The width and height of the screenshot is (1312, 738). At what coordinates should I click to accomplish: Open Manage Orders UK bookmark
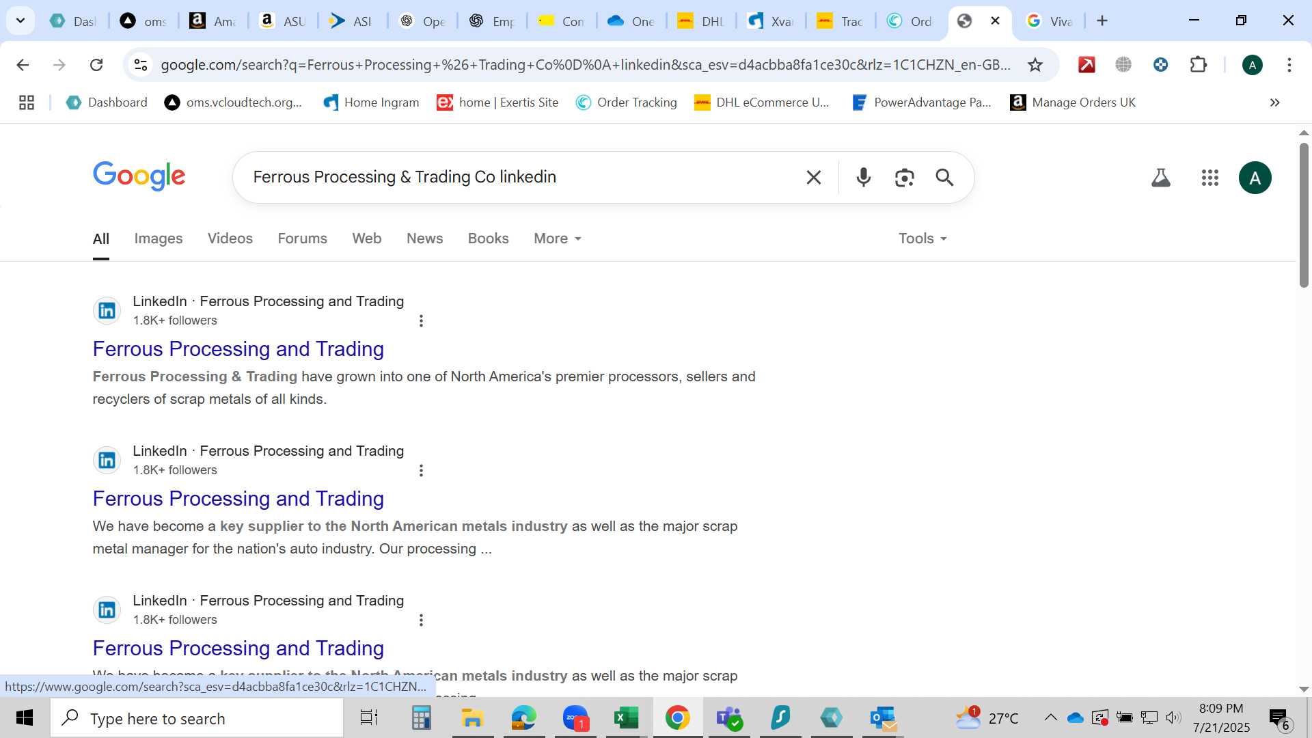tap(1073, 102)
